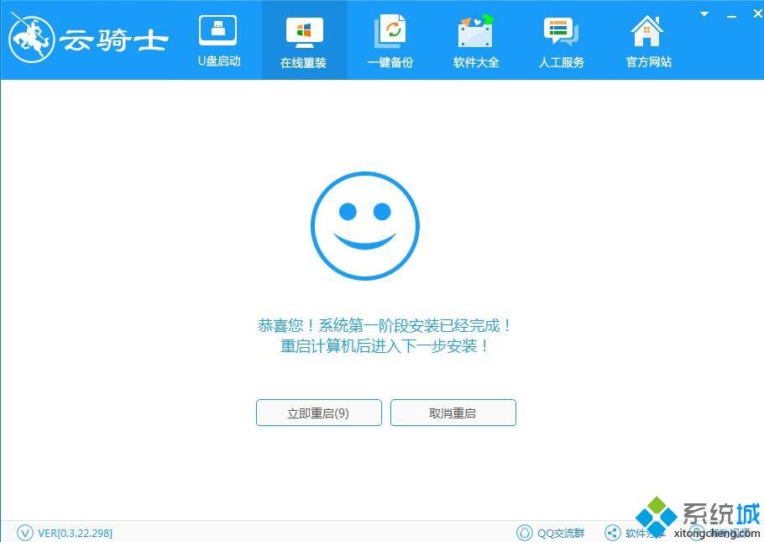This screenshot has width=764, height=542.
Task: Open 一键备份 one-click backup
Action: [x=390, y=34]
